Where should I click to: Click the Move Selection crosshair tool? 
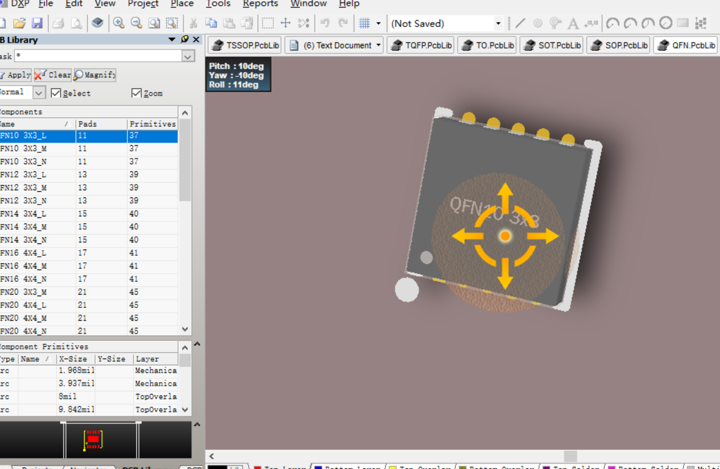tap(286, 23)
